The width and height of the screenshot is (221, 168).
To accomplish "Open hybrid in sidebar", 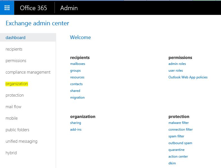I will (x=11, y=153).
